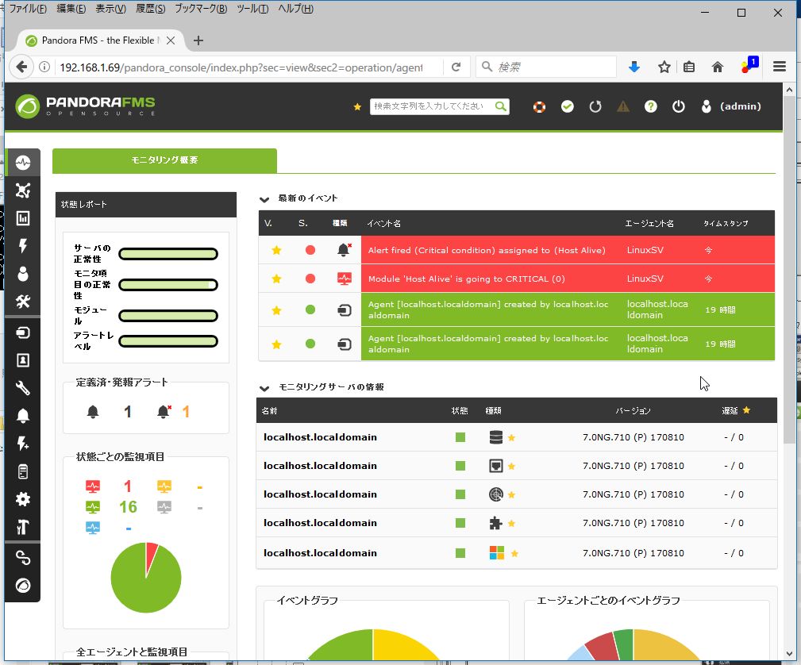This screenshot has height=665, width=801.
Task: Click inside the Pandora search text field
Action: 432,106
